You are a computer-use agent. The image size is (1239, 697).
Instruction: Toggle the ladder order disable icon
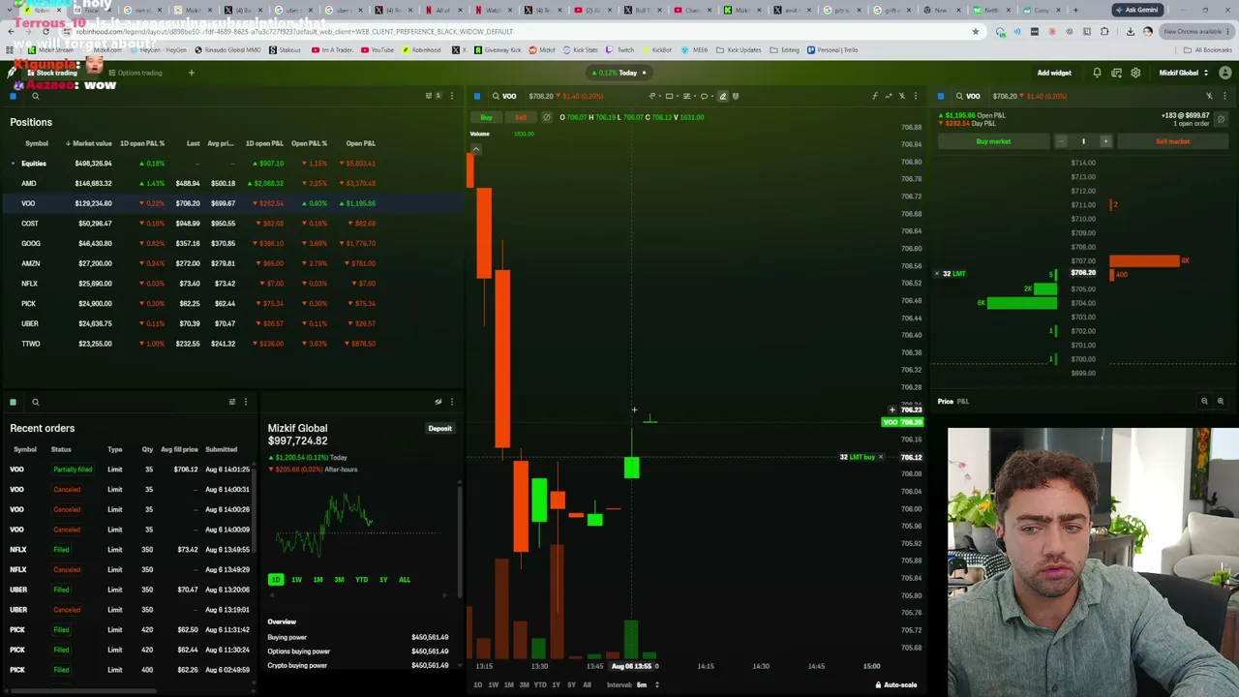[x=1221, y=119]
